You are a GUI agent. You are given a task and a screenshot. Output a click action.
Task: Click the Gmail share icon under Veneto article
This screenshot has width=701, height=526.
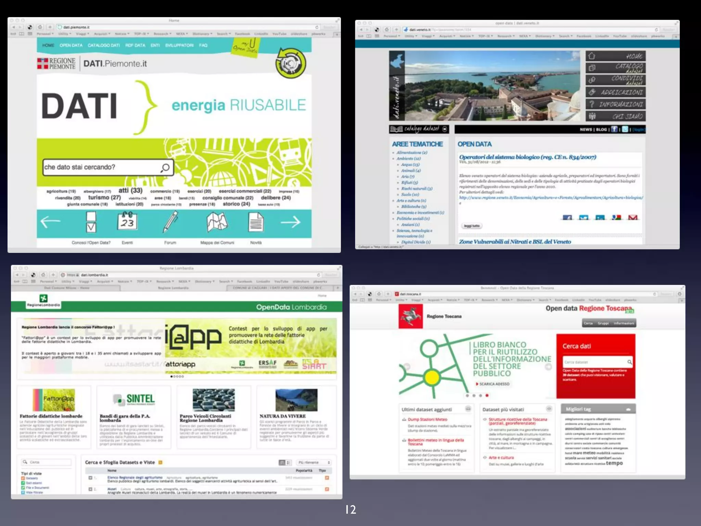point(633,217)
